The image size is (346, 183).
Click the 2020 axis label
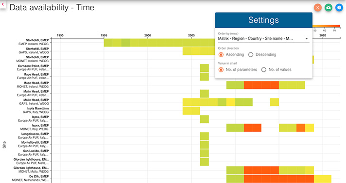(323, 35)
